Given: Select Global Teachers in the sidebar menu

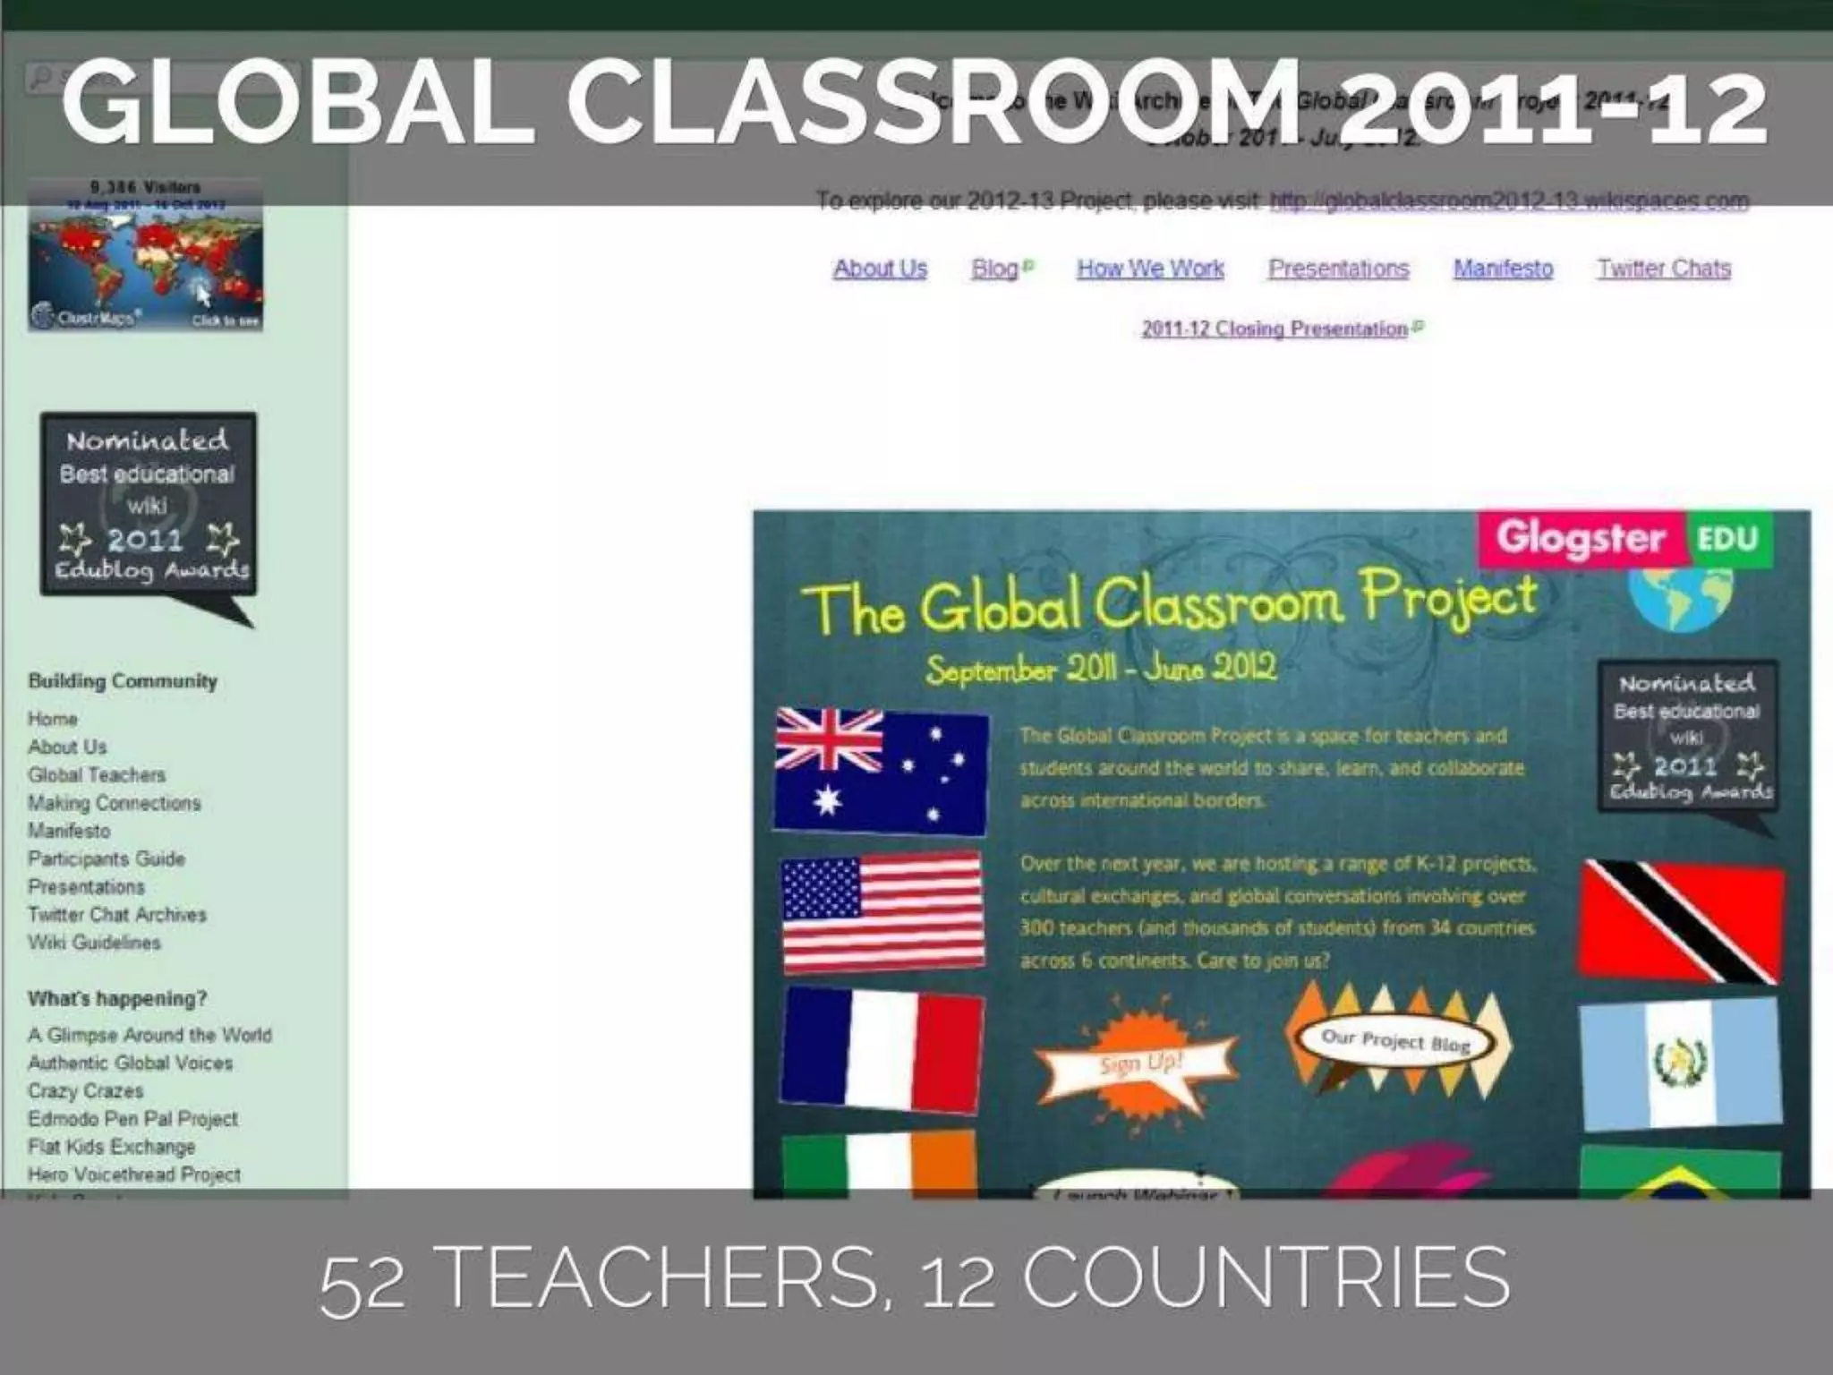Looking at the screenshot, I should pyautogui.click(x=97, y=774).
